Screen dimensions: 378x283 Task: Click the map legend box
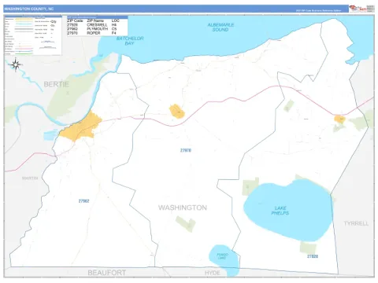(x=33, y=35)
